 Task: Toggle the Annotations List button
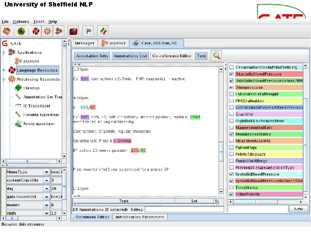pos(130,56)
